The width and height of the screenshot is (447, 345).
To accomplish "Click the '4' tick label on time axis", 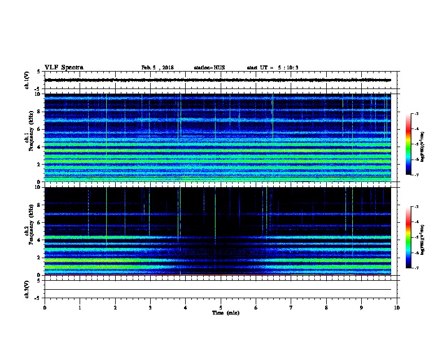I will (185, 308).
